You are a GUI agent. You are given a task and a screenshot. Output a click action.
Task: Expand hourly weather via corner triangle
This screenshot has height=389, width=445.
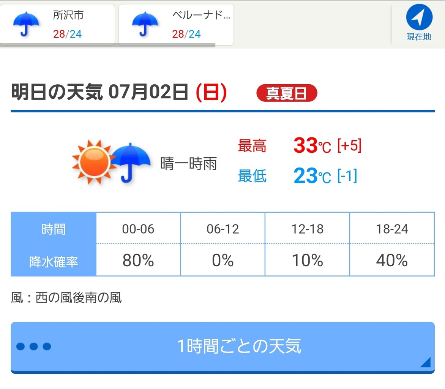[x=425, y=362]
